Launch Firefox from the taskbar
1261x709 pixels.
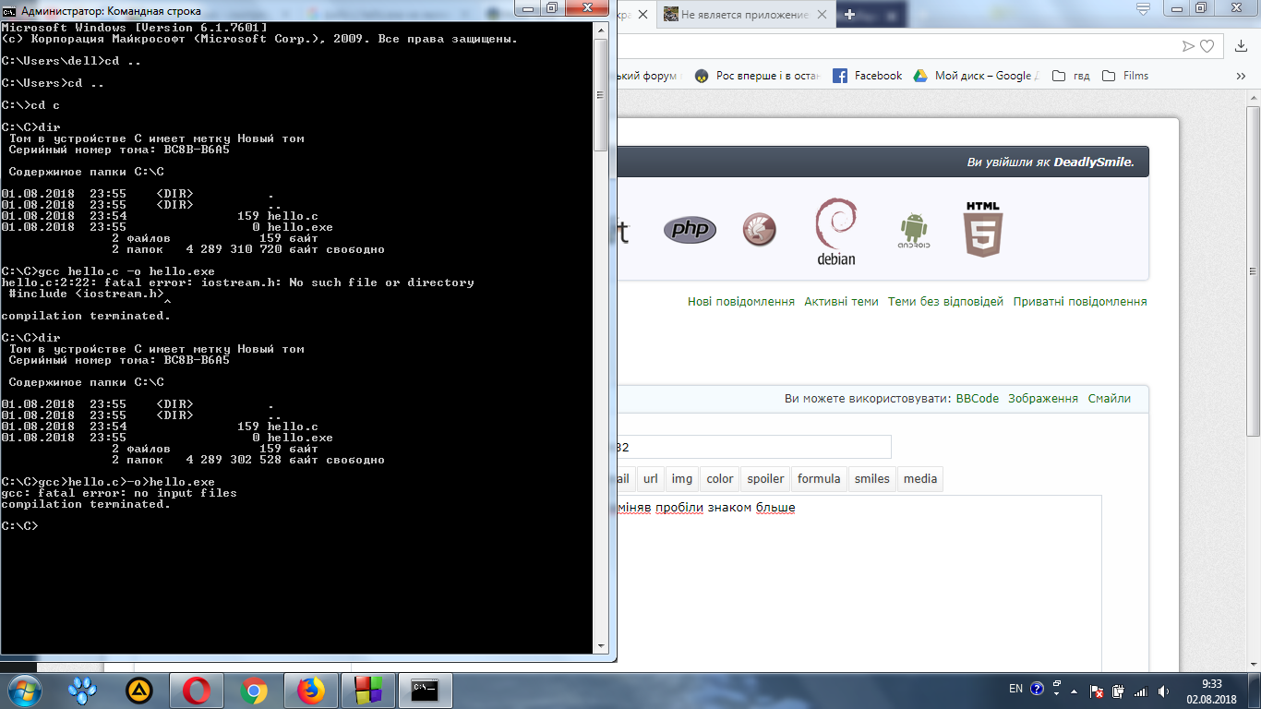tap(311, 690)
